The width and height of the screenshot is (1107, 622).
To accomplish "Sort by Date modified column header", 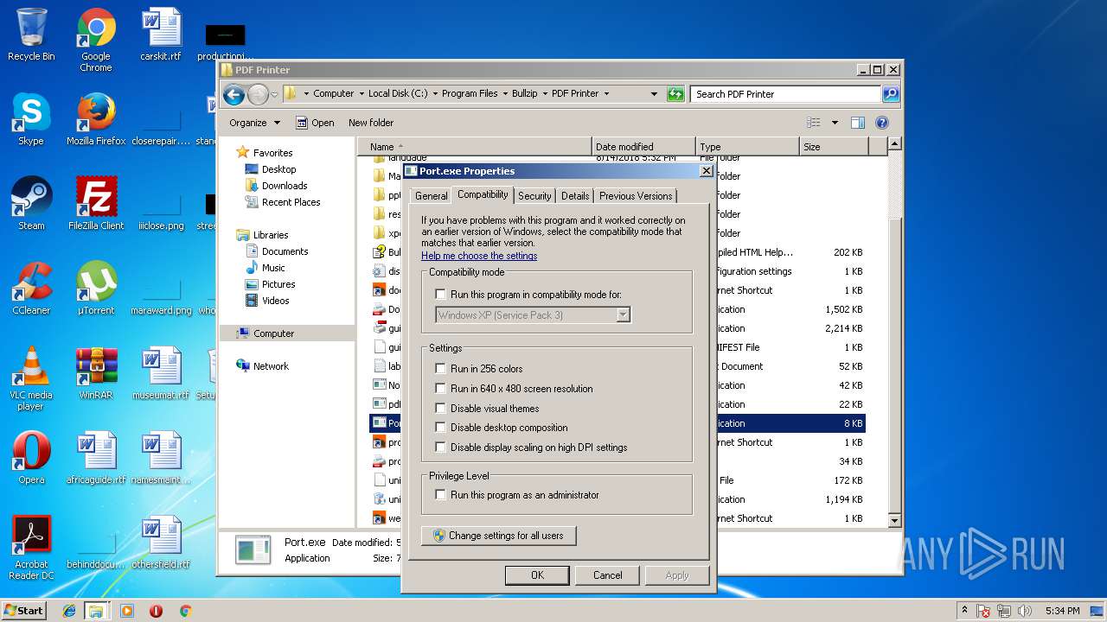I will (644, 147).
